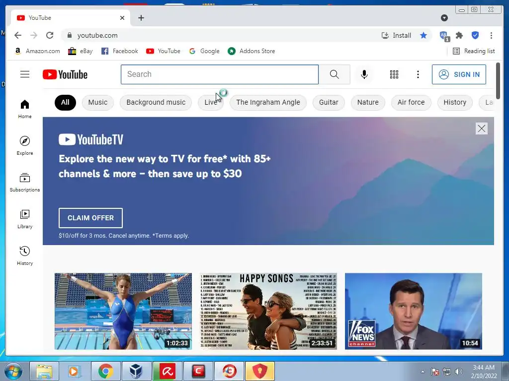Select the Nature filter chip

[368, 102]
